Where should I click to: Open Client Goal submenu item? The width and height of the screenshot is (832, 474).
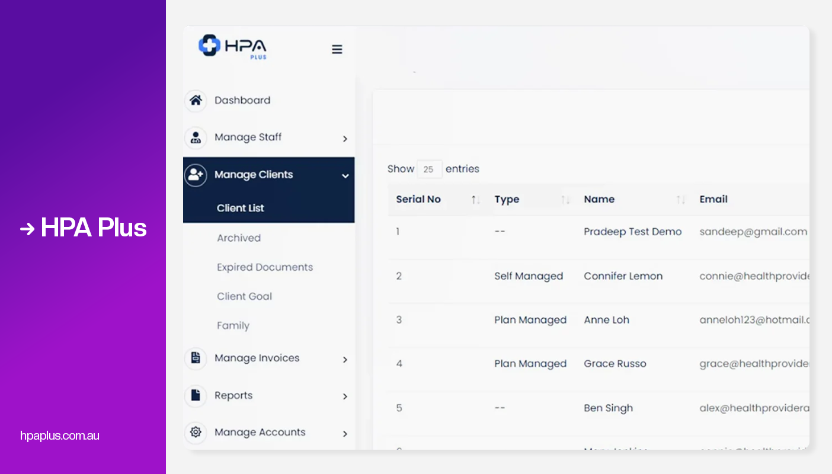(244, 296)
